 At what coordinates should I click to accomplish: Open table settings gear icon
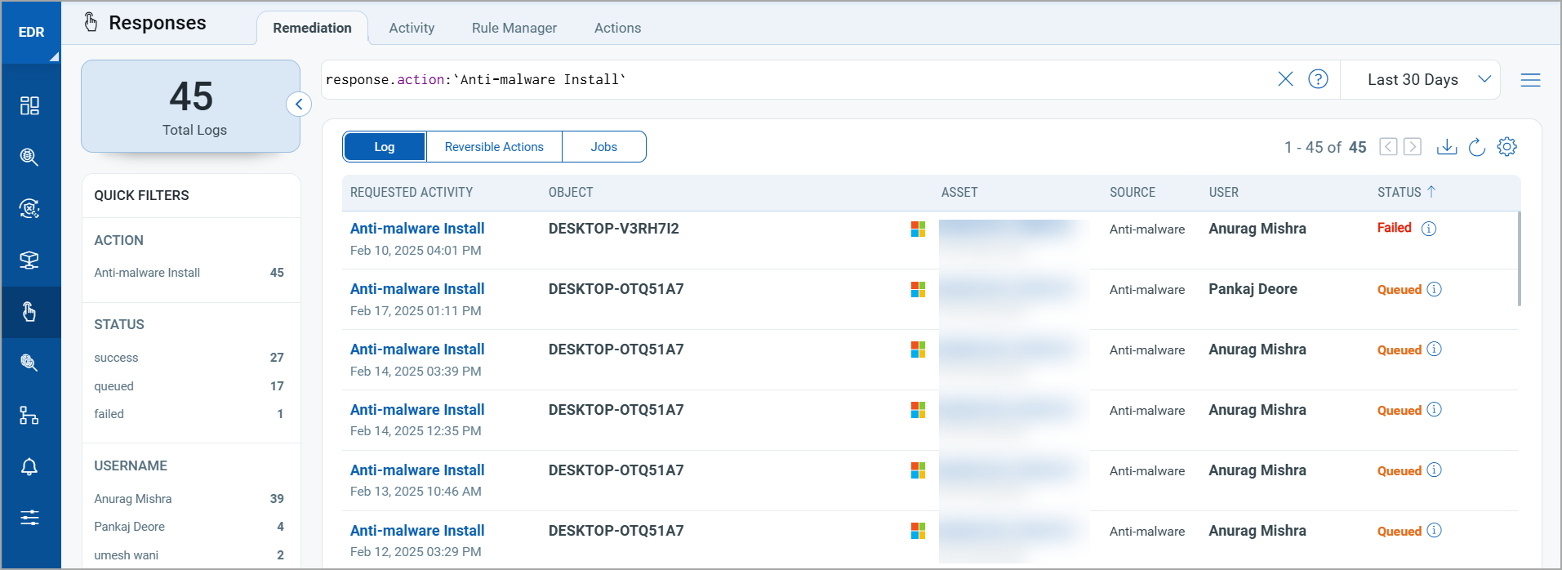tap(1506, 147)
